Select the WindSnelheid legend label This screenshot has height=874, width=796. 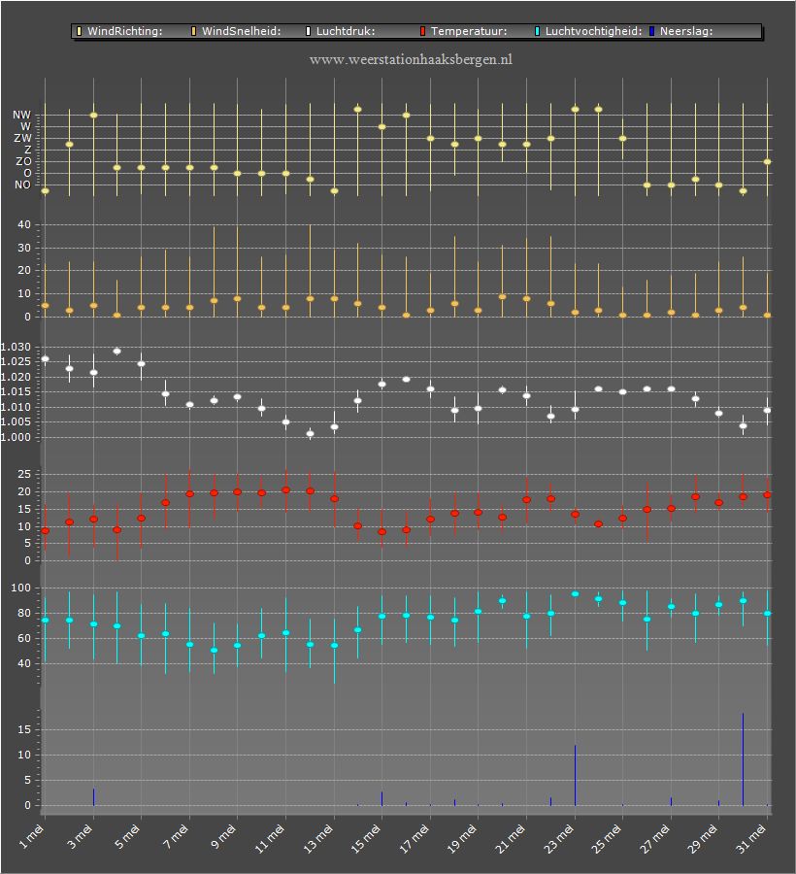tap(241, 31)
